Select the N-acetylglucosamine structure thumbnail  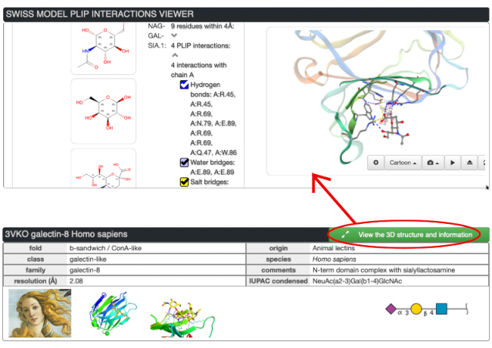pyautogui.click(x=104, y=48)
